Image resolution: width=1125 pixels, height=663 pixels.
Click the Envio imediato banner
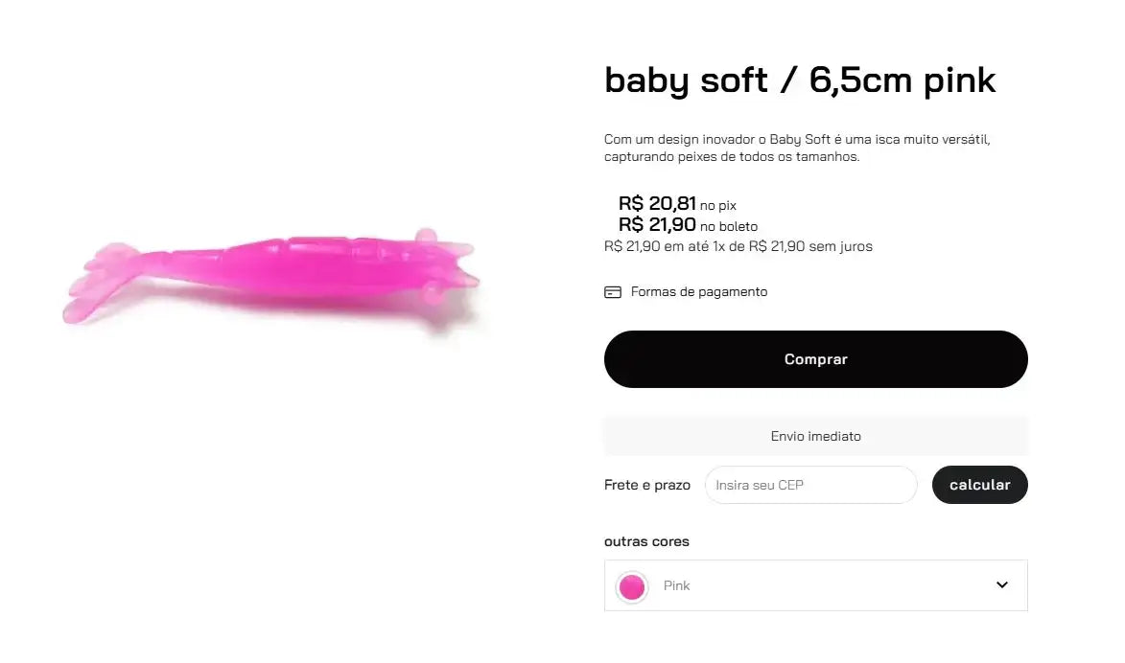pyautogui.click(x=815, y=436)
